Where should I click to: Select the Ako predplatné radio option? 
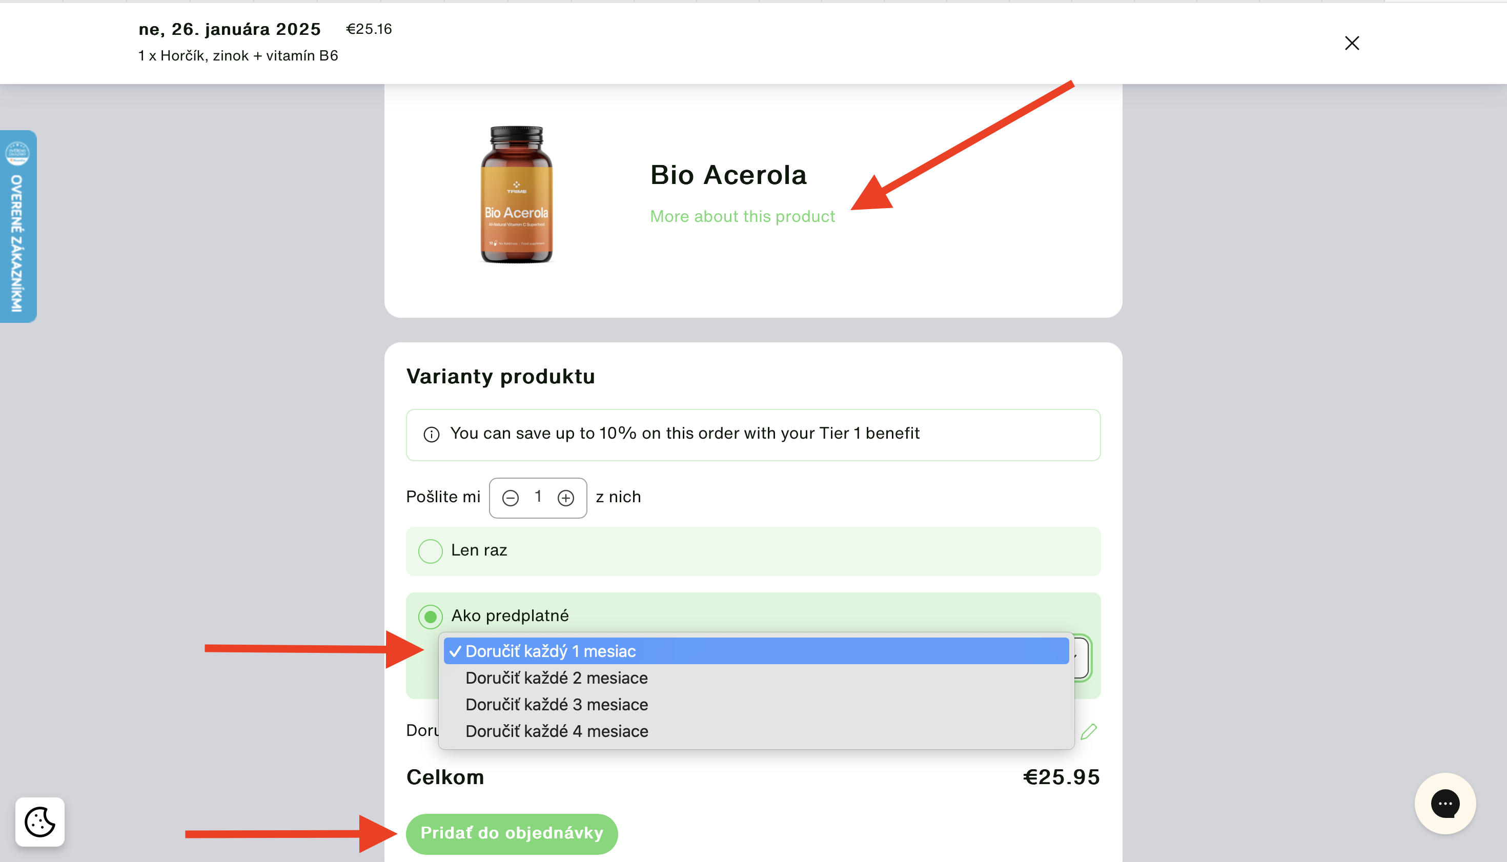coord(431,617)
